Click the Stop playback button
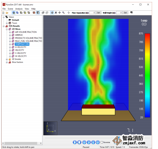This screenshot has height=149, width=158. (79, 142)
